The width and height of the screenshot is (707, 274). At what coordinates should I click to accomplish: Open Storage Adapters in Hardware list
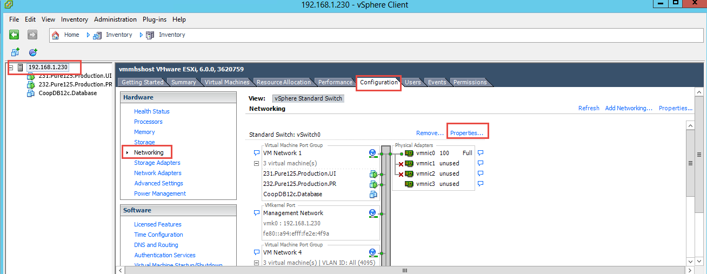point(157,163)
